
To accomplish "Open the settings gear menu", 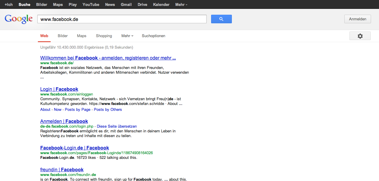I will pos(360,36).
